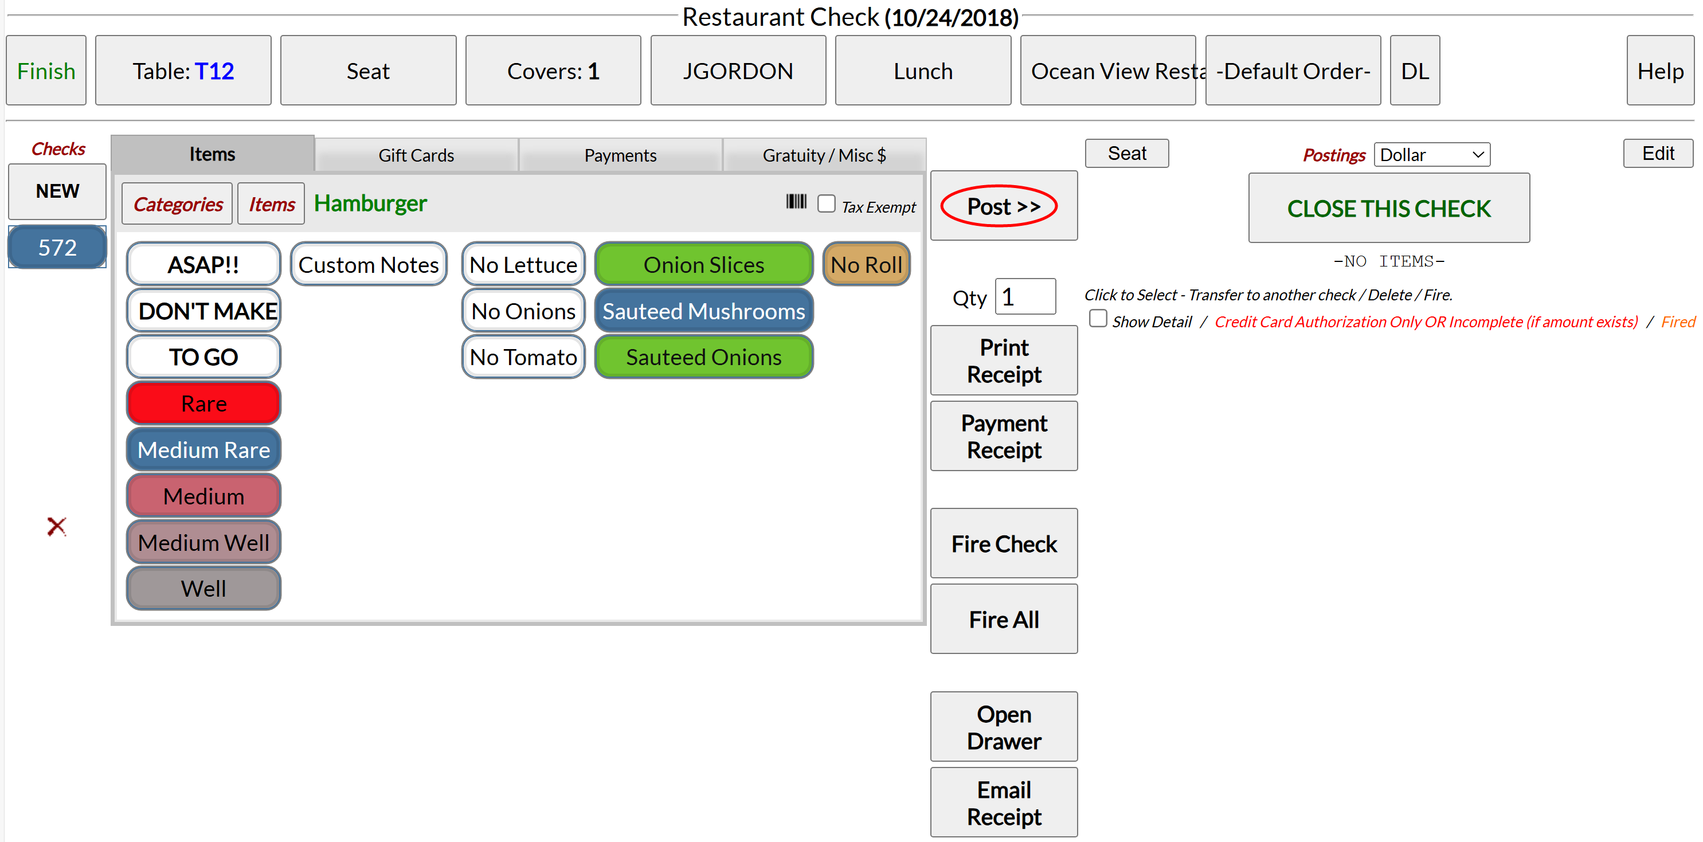Click the red X delete icon
Screen dimensions: 1703x842
point(57,526)
